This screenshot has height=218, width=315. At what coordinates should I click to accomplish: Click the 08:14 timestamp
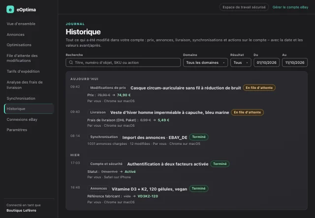click(x=75, y=136)
